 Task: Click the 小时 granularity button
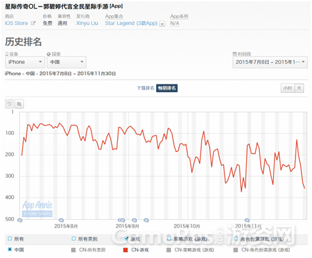288,88
